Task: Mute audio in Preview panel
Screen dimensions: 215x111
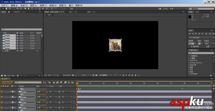Action: [x=206, y=34]
